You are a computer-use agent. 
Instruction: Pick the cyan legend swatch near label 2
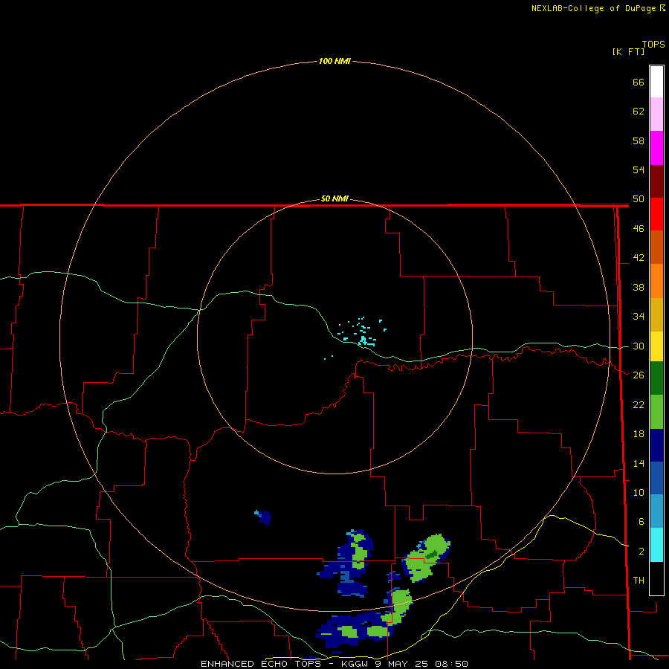pyautogui.click(x=656, y=545)
